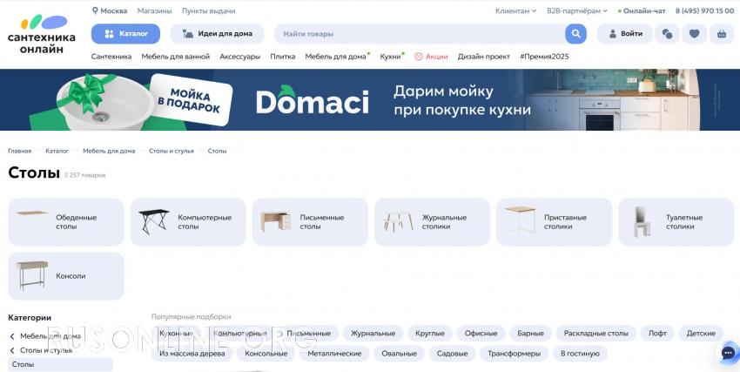Open the Пункты выдачи link
740x372 pixels.
tap(209, 10)
